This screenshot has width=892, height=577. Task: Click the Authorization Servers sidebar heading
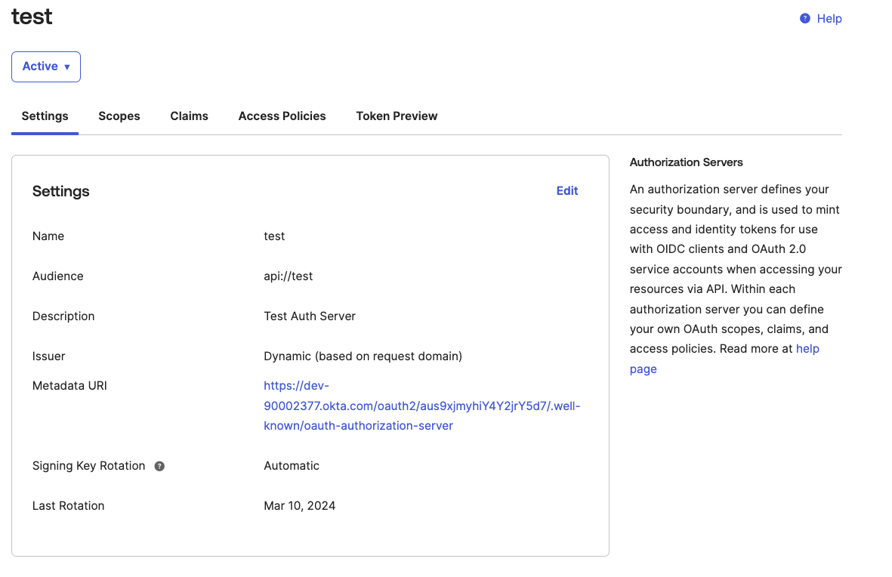[x=686, y=162]
